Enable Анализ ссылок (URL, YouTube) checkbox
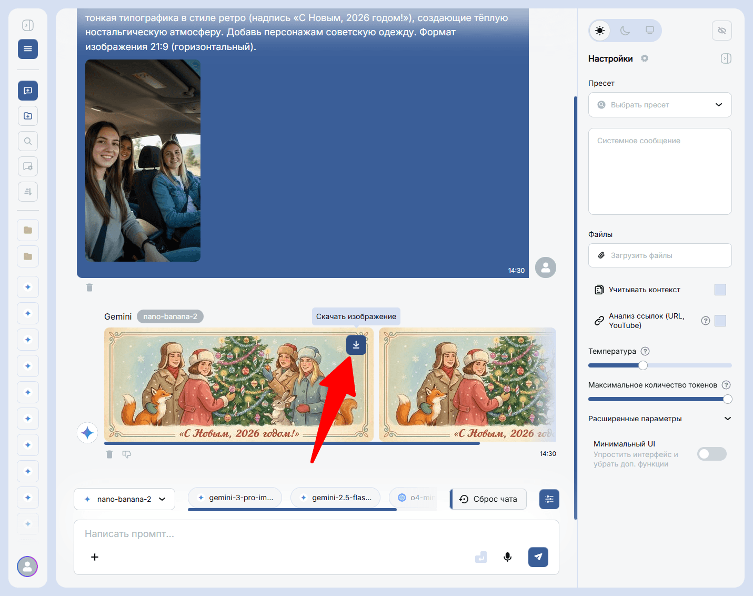 [720, 320]
